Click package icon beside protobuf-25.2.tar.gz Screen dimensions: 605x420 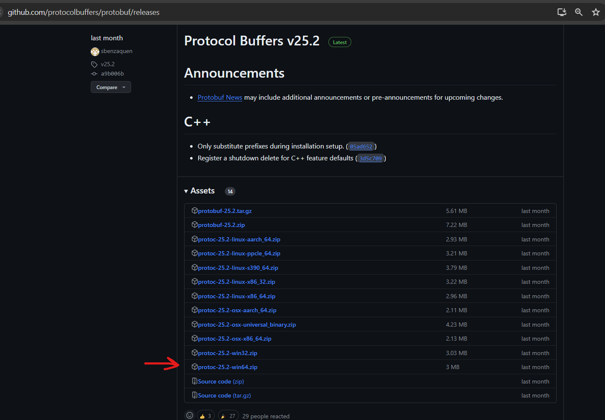tap(195, 211)
